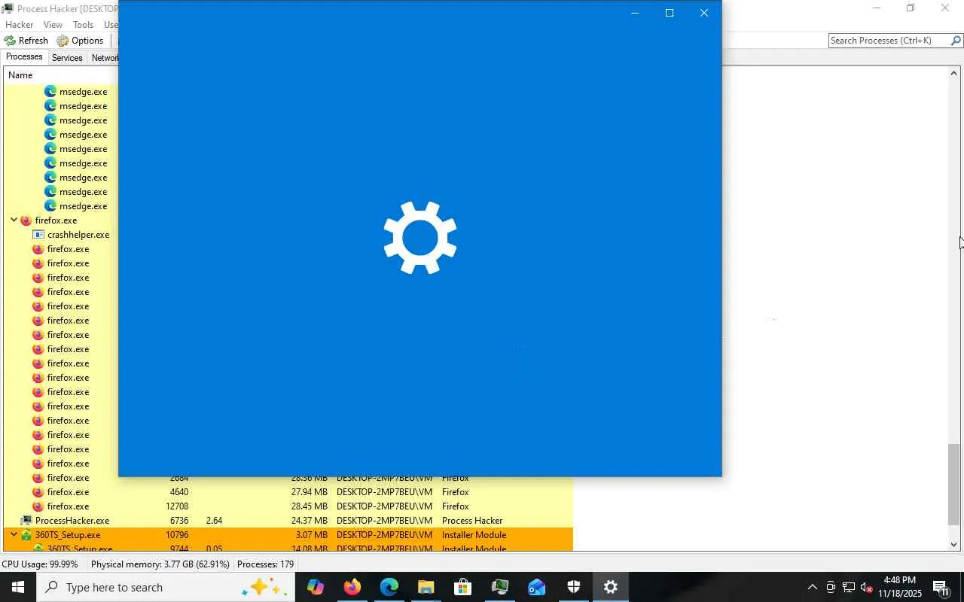Viewport: 964px width, 602px height.
Task: Close the blue Settings window
Action: click(x=703, y=13)
